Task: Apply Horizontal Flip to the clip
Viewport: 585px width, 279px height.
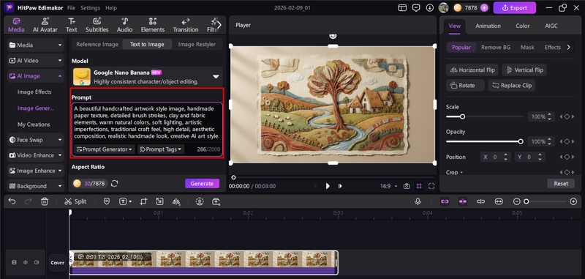Action: [472, 70]
